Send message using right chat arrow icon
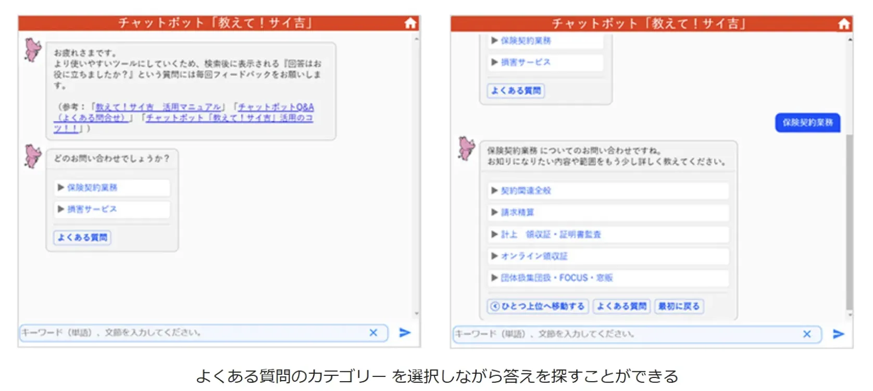 pos(838,334)
